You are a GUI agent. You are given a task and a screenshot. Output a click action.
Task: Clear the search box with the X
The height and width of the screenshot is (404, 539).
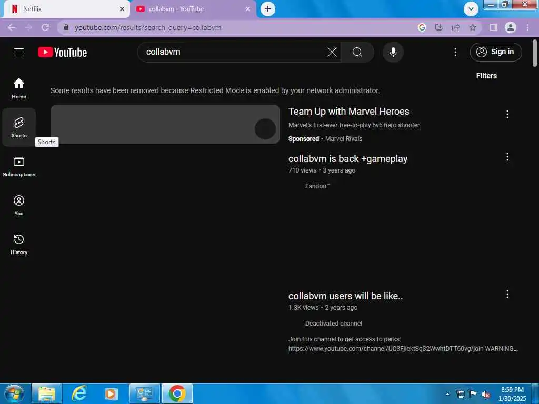(332, 52)
